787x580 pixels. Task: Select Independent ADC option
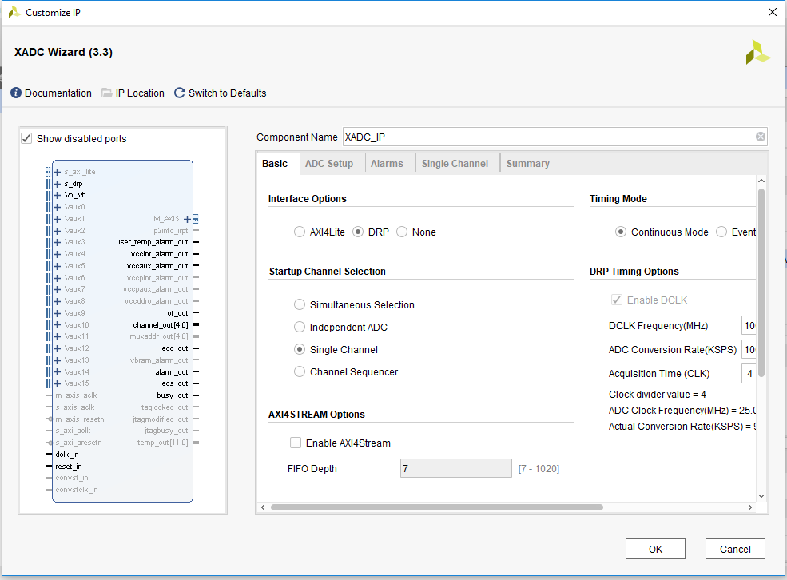pos(299,327)
